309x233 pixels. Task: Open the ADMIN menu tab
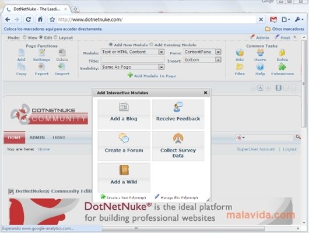(37, 137)
